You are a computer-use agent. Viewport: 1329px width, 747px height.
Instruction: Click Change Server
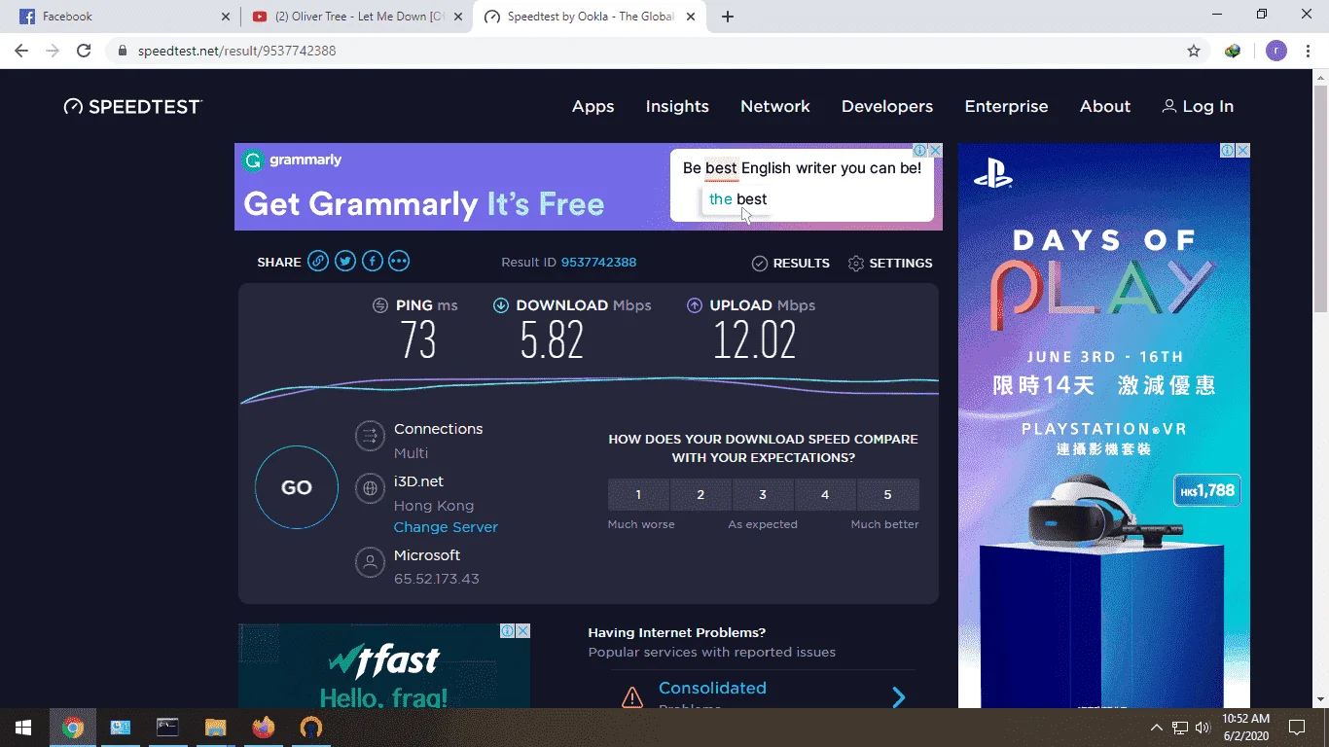(x=446, y=527)
